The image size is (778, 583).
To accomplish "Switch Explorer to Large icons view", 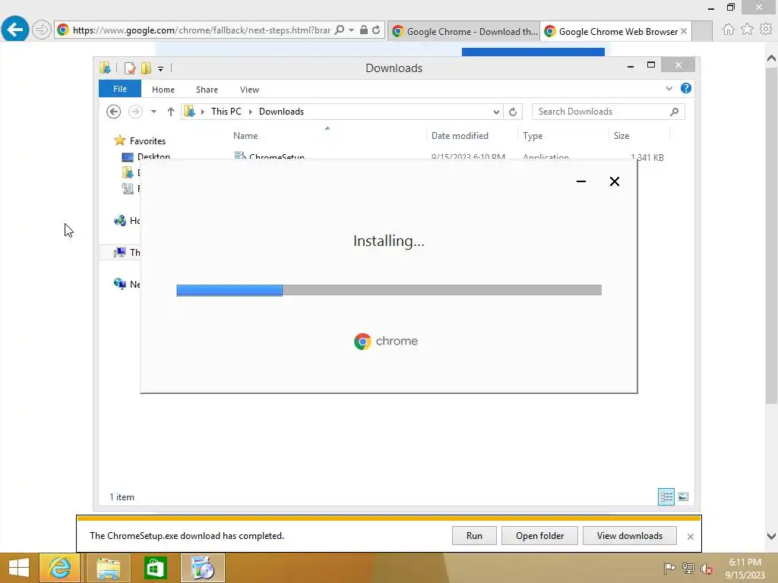I will 683,496.
